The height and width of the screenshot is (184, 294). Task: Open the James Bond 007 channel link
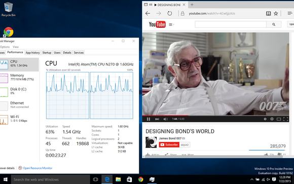click(x=170, y=138)
